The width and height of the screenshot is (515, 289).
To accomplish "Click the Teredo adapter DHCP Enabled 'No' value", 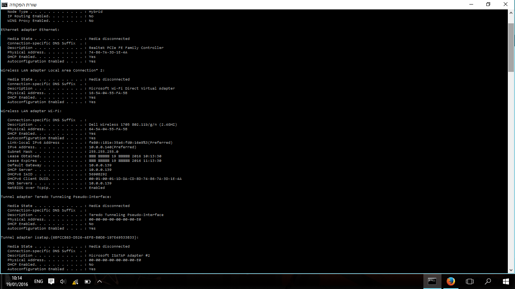I will coord(91,224).
